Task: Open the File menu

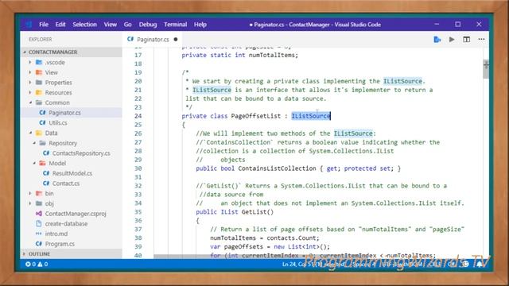Action: [x=44, y=25]
